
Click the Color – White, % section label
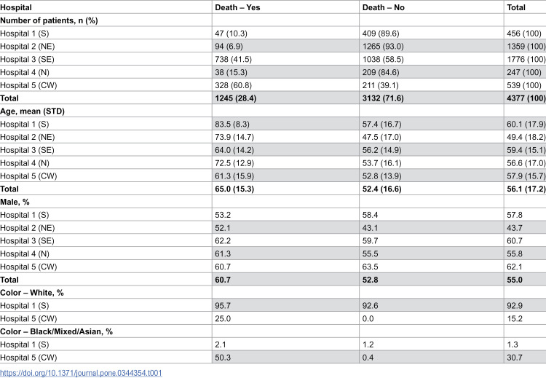tap(32, 293)
